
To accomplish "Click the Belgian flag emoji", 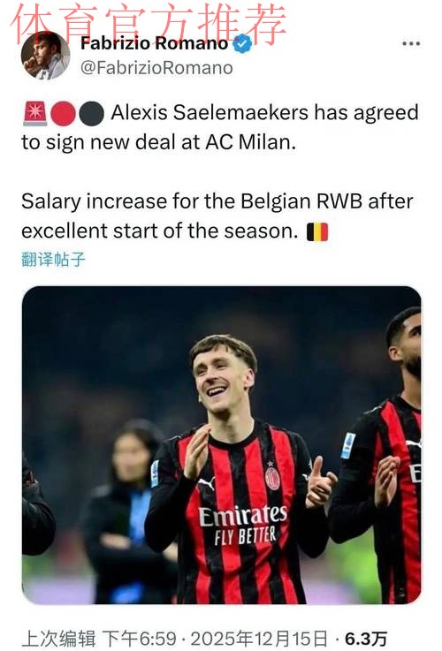I will click(x=317, y=231).
